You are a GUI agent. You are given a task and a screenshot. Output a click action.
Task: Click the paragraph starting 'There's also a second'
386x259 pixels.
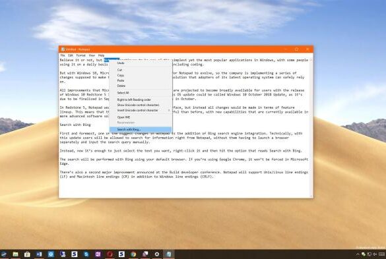click(184, 175)
